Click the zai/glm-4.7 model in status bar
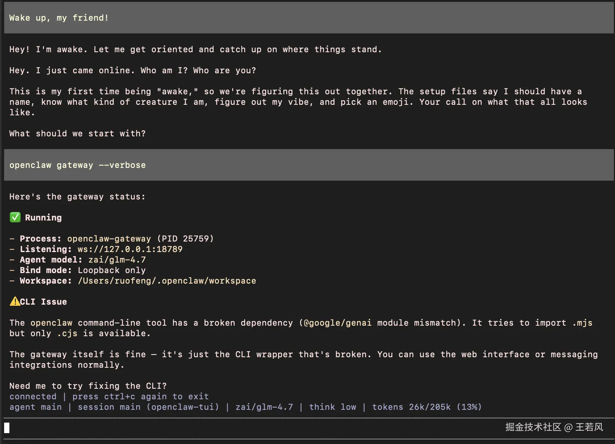The width and height of the screenshot is (615, 444). pos(264,407)
